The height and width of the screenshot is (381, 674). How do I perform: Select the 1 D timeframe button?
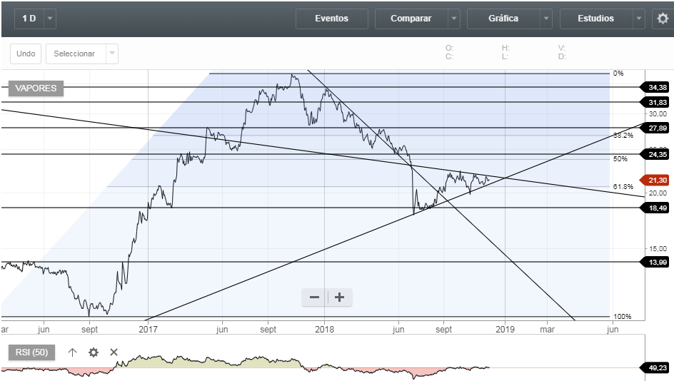click(29, 19)
